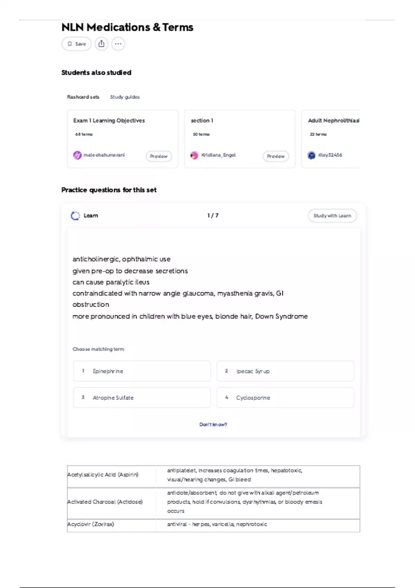The height and width of the screenshot is (588, 415).
Task: Click the Save bookmark button
Action: 76,44
